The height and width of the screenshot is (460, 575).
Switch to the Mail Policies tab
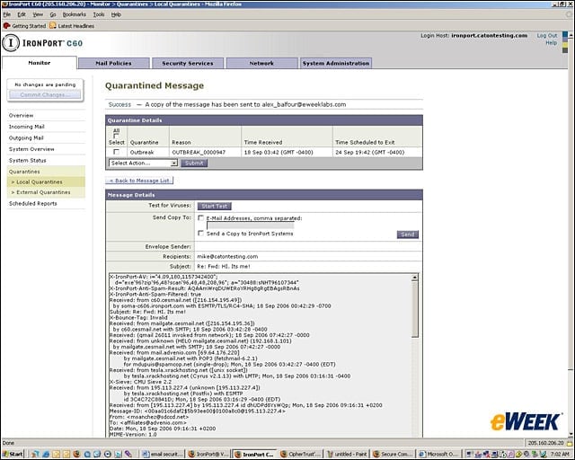[x=114, y=63]
